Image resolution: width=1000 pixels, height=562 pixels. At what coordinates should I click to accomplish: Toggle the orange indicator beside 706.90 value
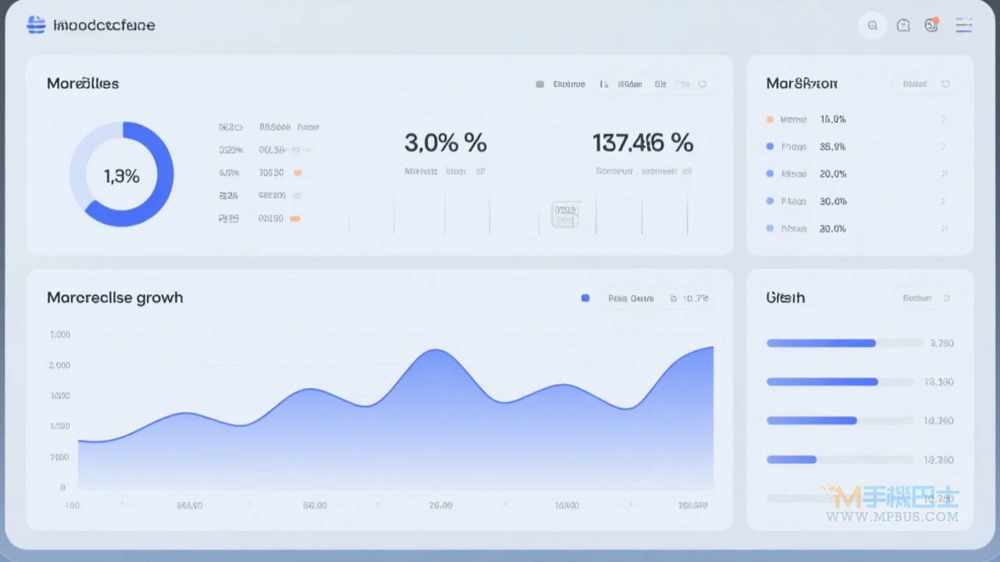pos(297,173)
